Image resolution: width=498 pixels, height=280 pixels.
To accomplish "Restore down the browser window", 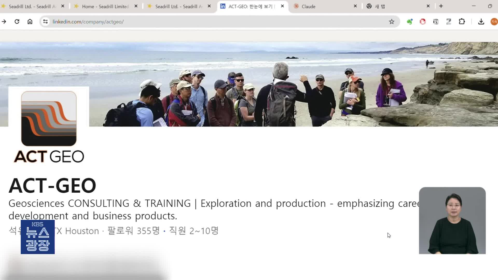I will tap(490, 6).
